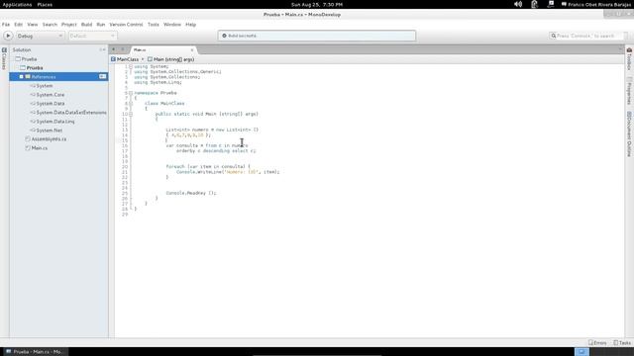
Task: Open the MainClass breadcrumb dropdown
Action: (x=128, y=59)
